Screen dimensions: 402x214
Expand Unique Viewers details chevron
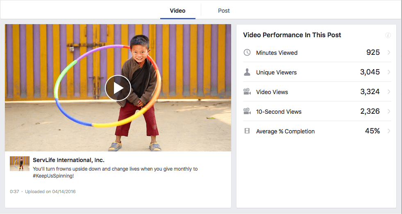(388, 72)
